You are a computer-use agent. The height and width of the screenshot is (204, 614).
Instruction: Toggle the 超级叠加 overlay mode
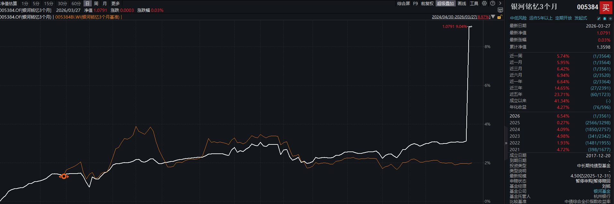445,4
